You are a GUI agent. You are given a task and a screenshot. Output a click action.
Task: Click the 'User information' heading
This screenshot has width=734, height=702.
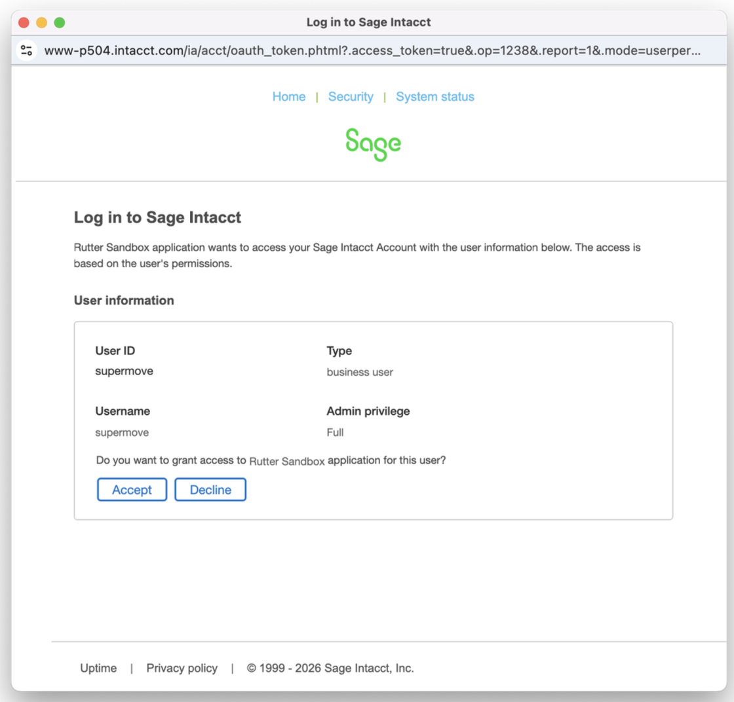[x=124, y=301]
